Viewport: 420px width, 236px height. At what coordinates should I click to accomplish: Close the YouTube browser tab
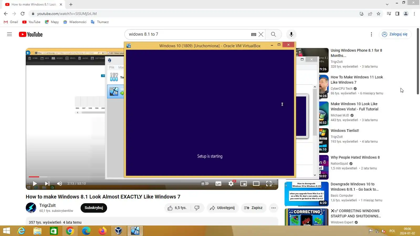pyautogui.click(x=61, y=4)
